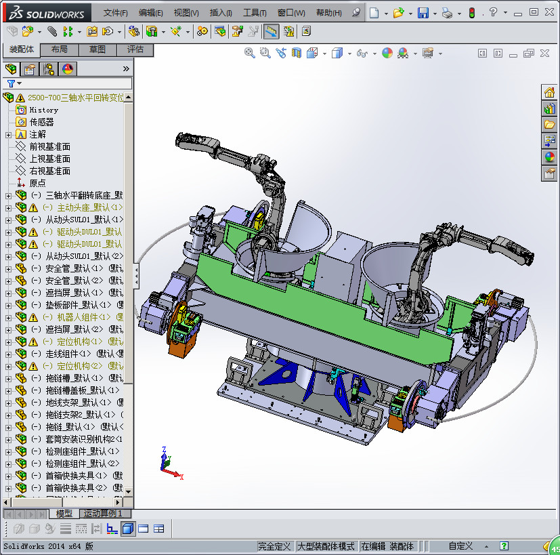Open the DisplayManager appearance icon
The width and height of the screenshot is (560, 555).
click(67, 68)
